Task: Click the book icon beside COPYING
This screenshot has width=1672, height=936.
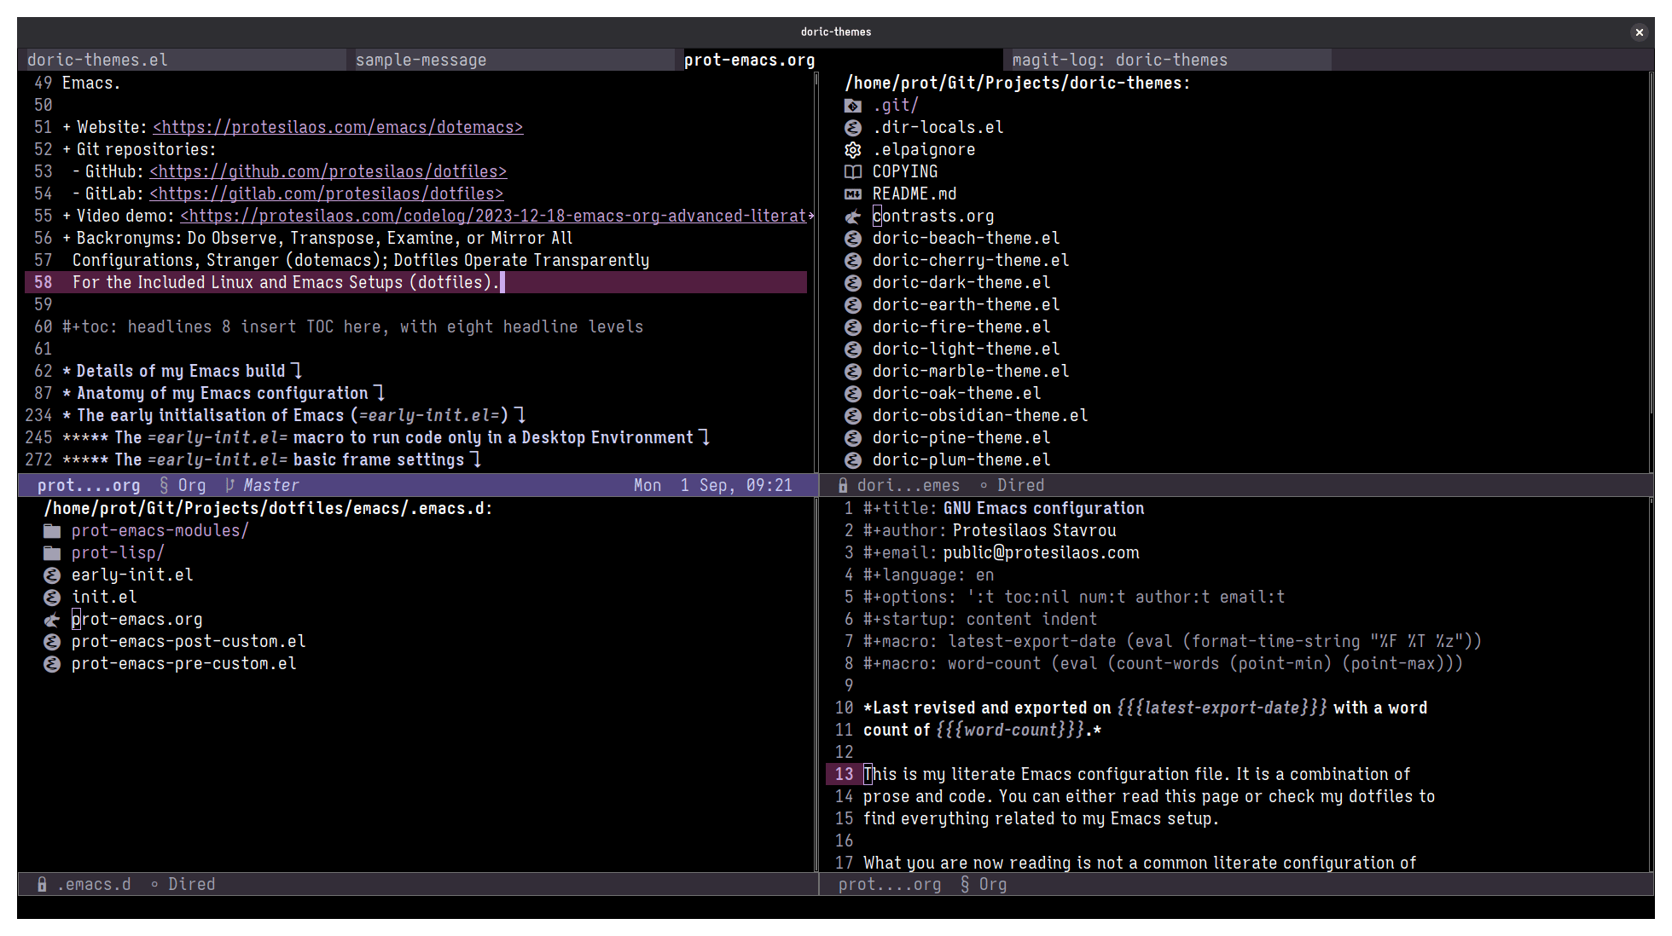Action: pyautogui.click(x=852, y=172)
